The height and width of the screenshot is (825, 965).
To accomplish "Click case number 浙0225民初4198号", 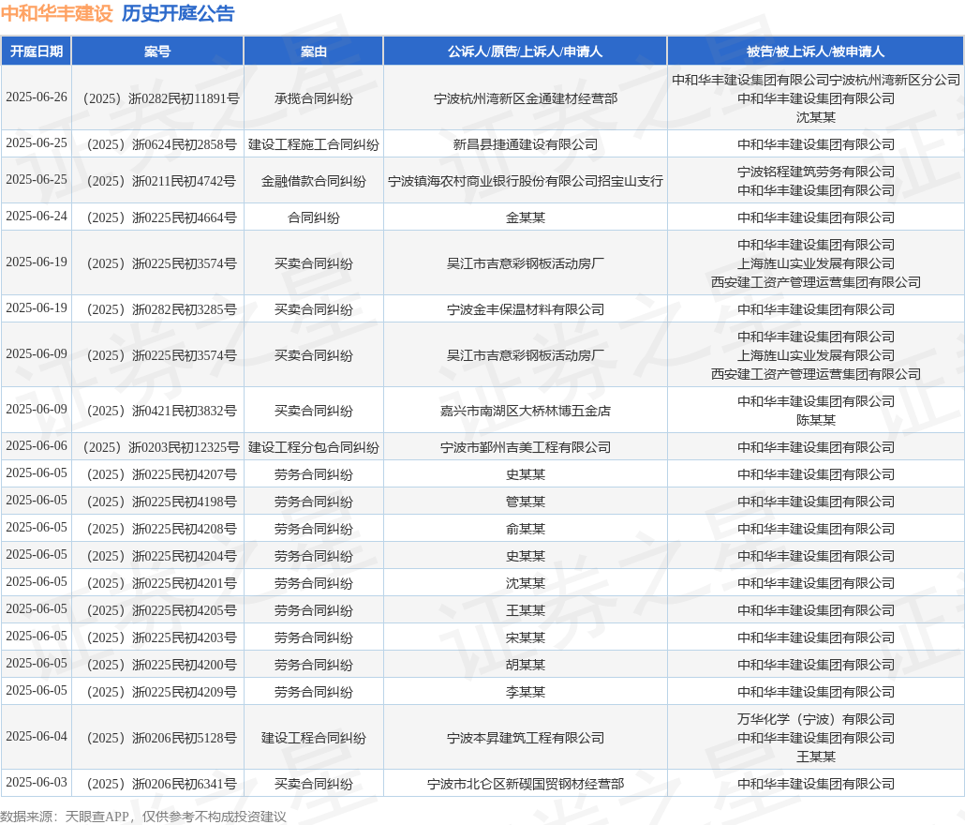I will (162, 502).
